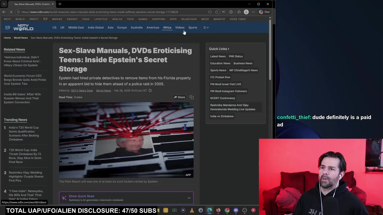Expand the more sections dropdown
This screenshot has height=215, width=383.
coord(206,27)
